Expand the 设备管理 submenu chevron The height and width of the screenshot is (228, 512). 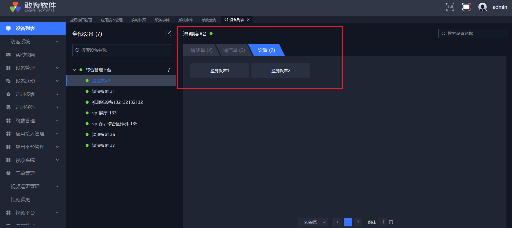tap(57, 68)
